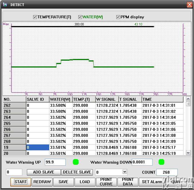The image size is (194, 190).
Task: Click the DELETE SLAVE button
Action: (x=77, y=172)
